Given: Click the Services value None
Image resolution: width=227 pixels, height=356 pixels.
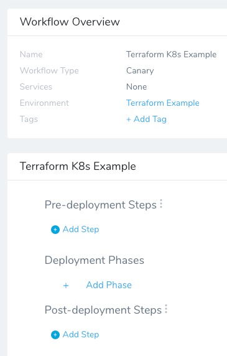Looking at the screenshot, I should tap(137, 87).
